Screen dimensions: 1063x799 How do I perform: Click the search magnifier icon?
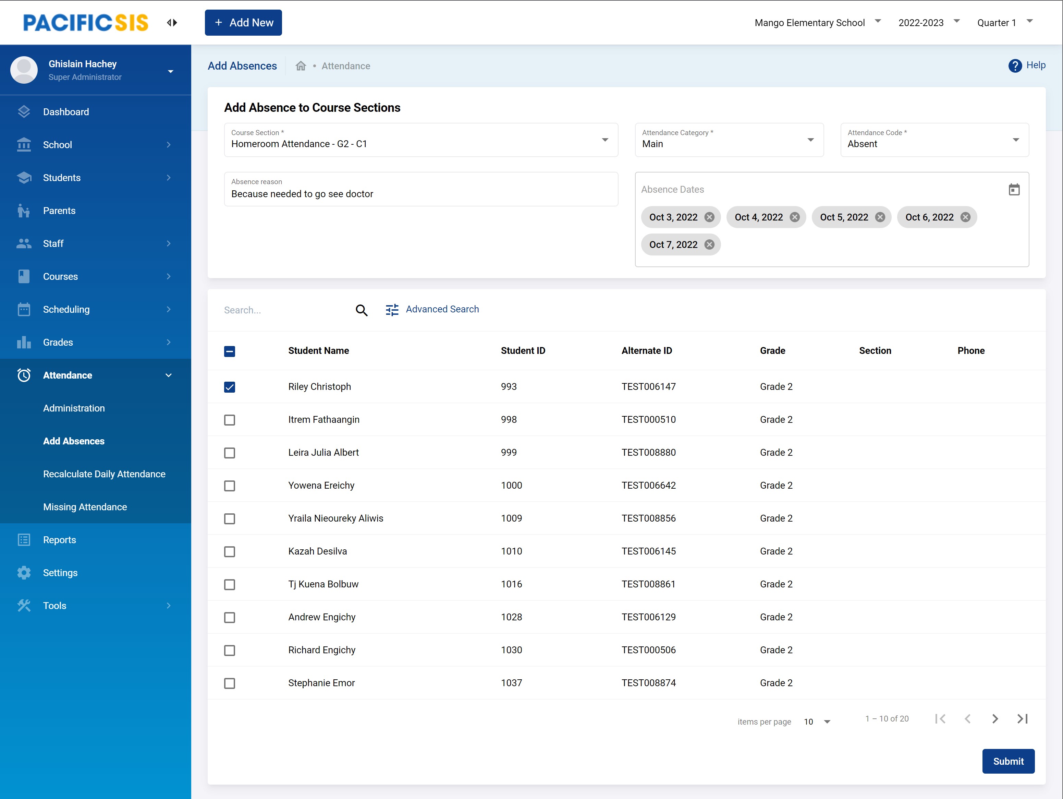[362, 310]
